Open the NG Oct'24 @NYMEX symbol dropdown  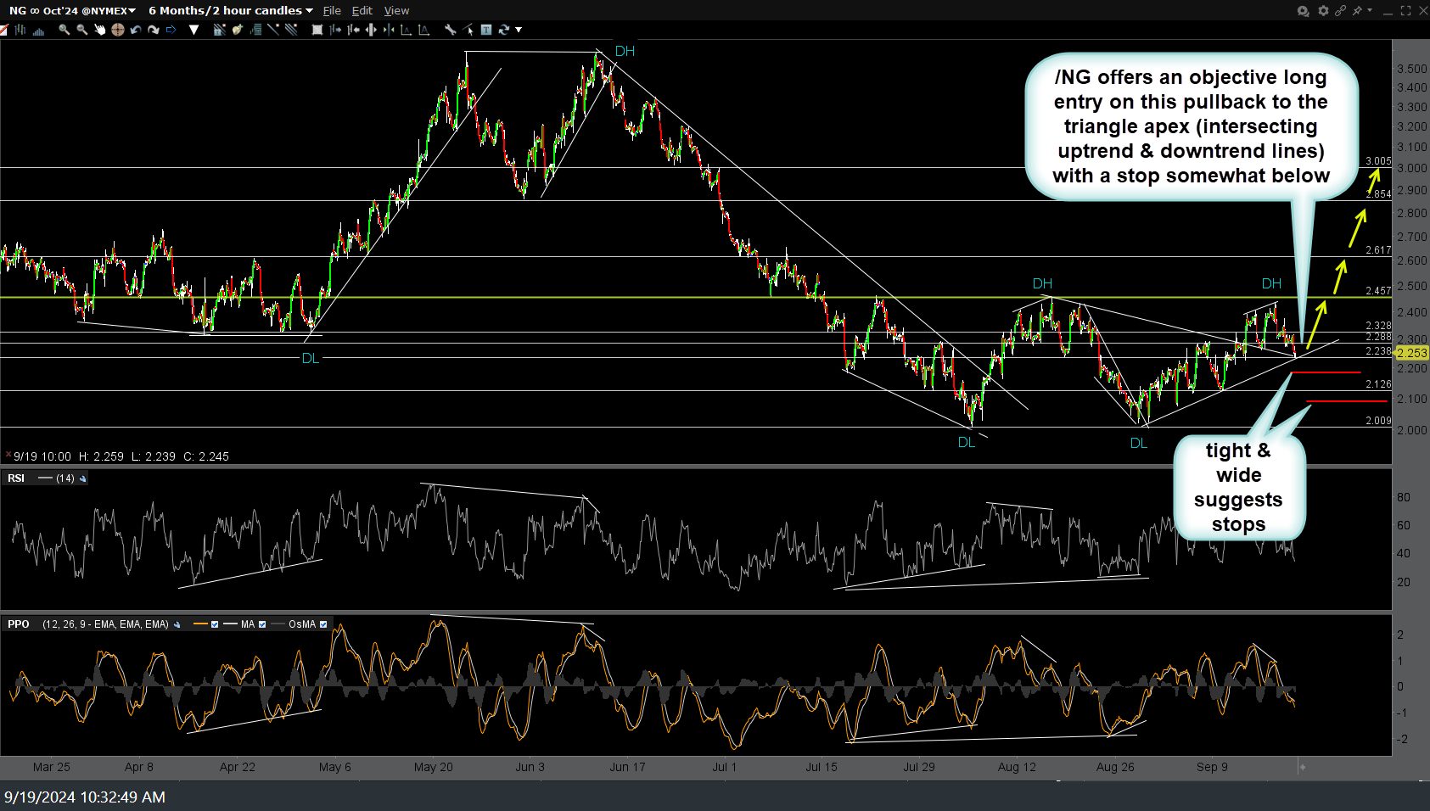click(72, 10)
